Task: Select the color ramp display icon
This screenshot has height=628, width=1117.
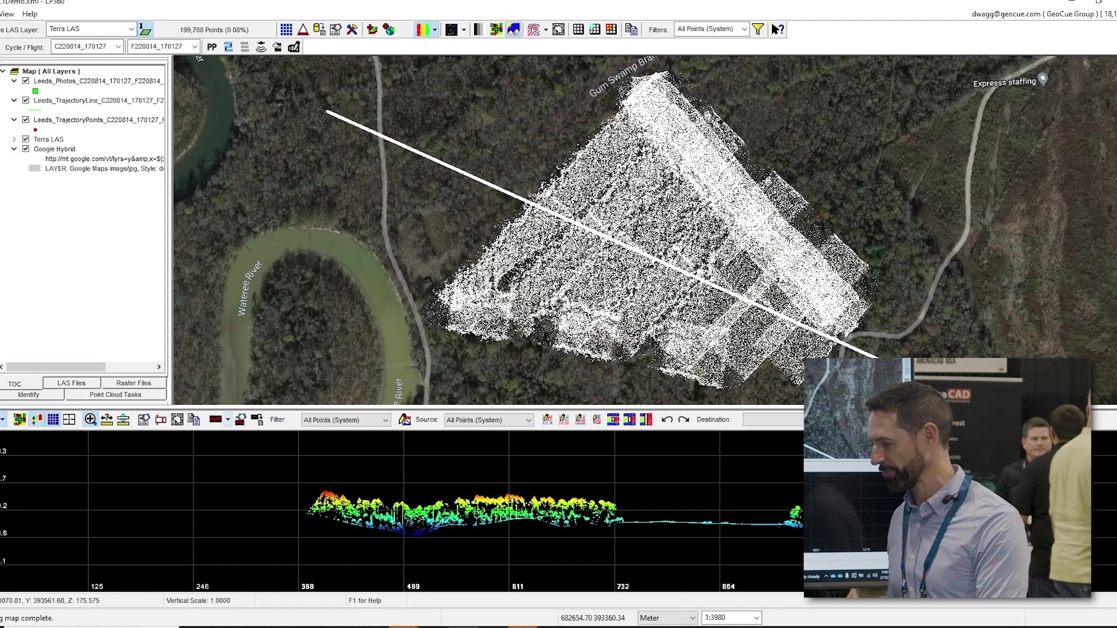Action: tap(424, 29)
